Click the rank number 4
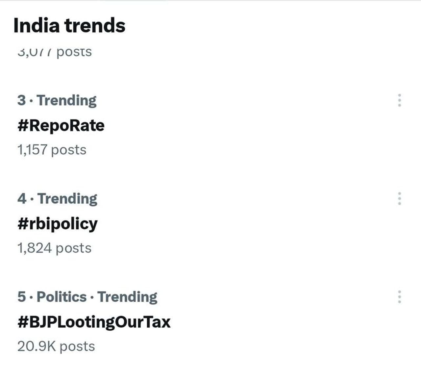The height and width of the screenshot is (381, 421). (x=22, y=199)
